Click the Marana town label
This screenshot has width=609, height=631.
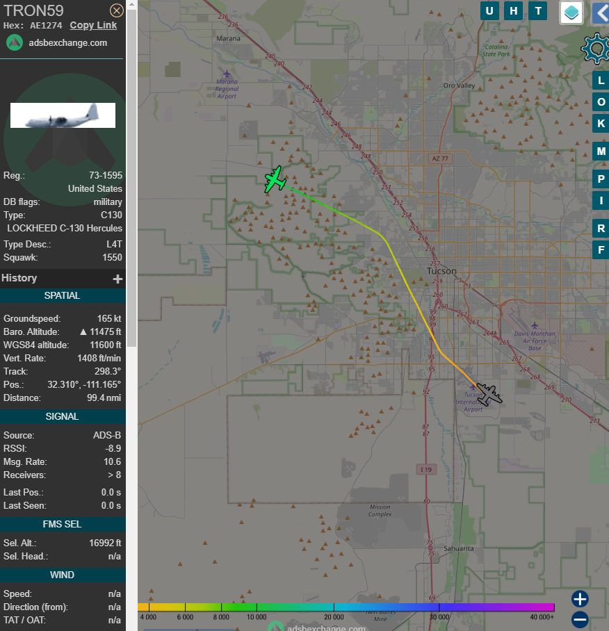click(x=228, y=39)
